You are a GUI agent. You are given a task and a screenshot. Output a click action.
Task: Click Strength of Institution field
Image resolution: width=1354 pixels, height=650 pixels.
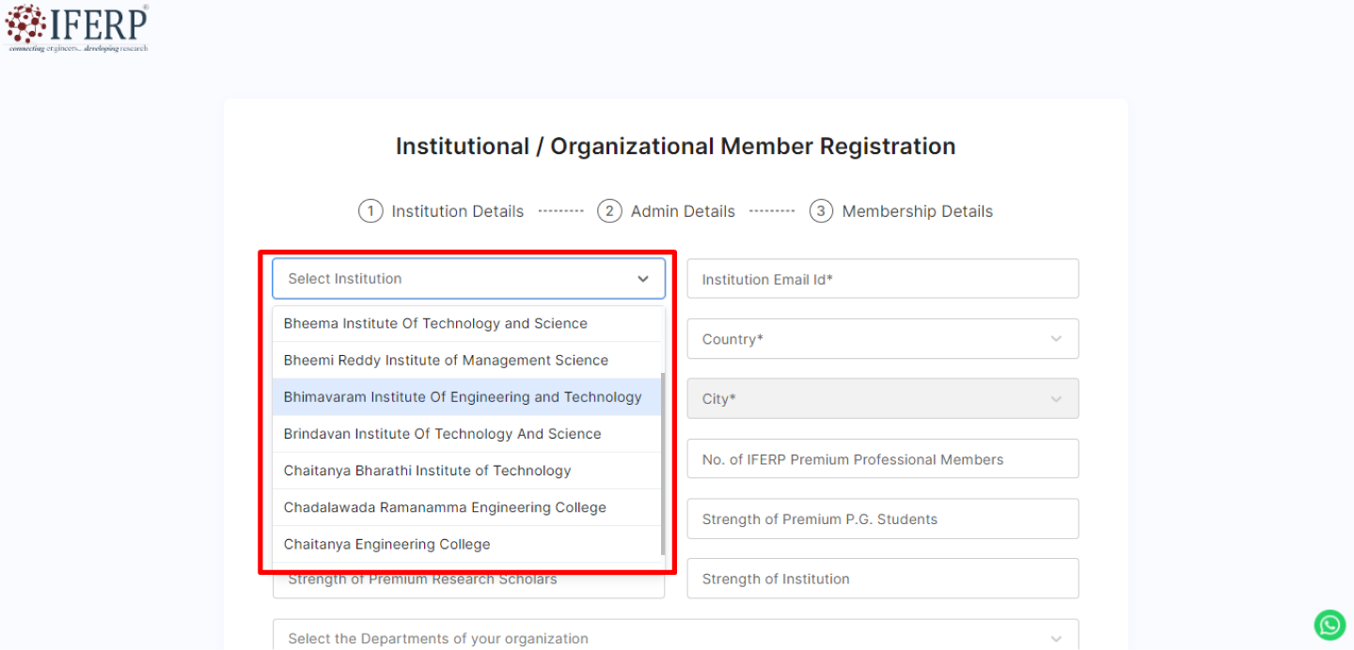[882, 578]
